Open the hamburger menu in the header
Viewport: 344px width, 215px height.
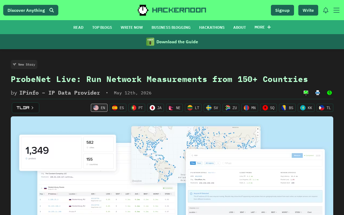(x=336, y=10)
